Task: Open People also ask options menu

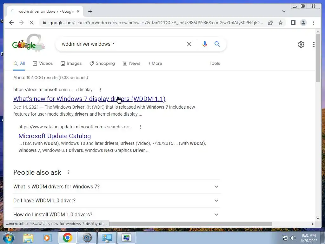Action: click(68, 172)
